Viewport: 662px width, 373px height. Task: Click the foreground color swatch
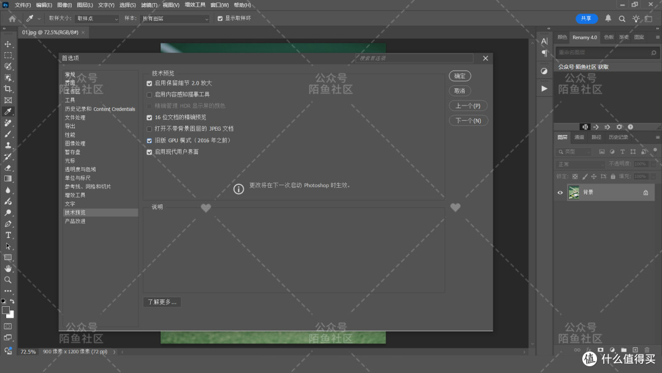[x=6, y=310]
